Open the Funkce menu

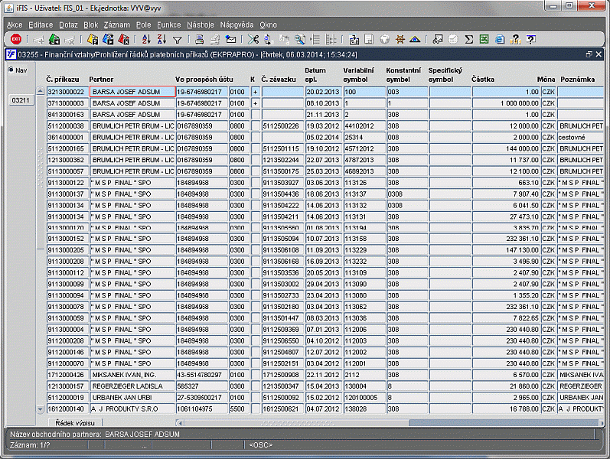(169, 25)
